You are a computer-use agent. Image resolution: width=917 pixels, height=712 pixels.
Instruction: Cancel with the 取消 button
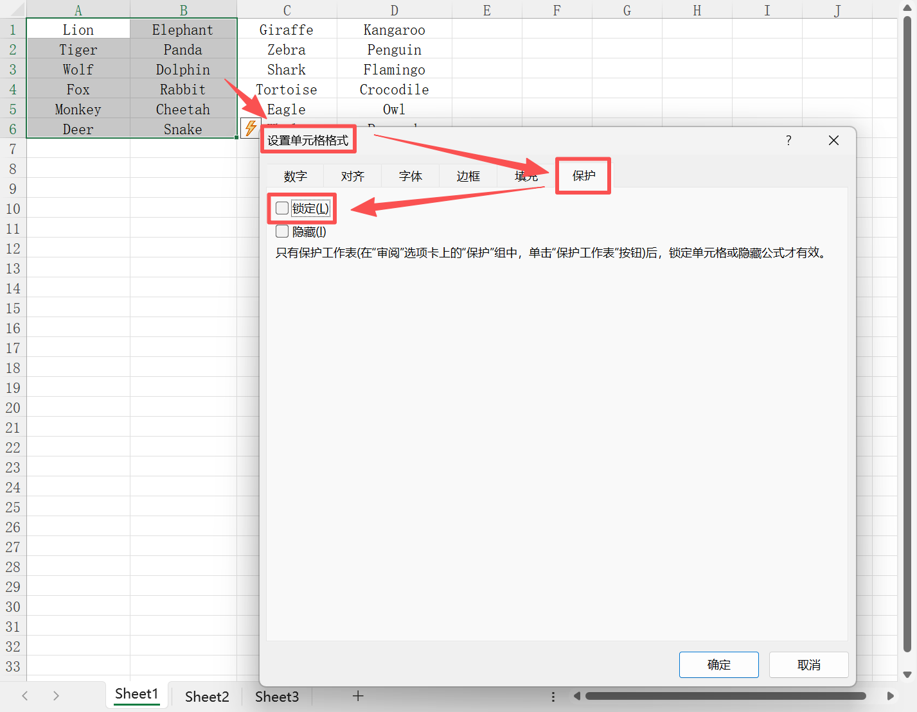(809, 664)
